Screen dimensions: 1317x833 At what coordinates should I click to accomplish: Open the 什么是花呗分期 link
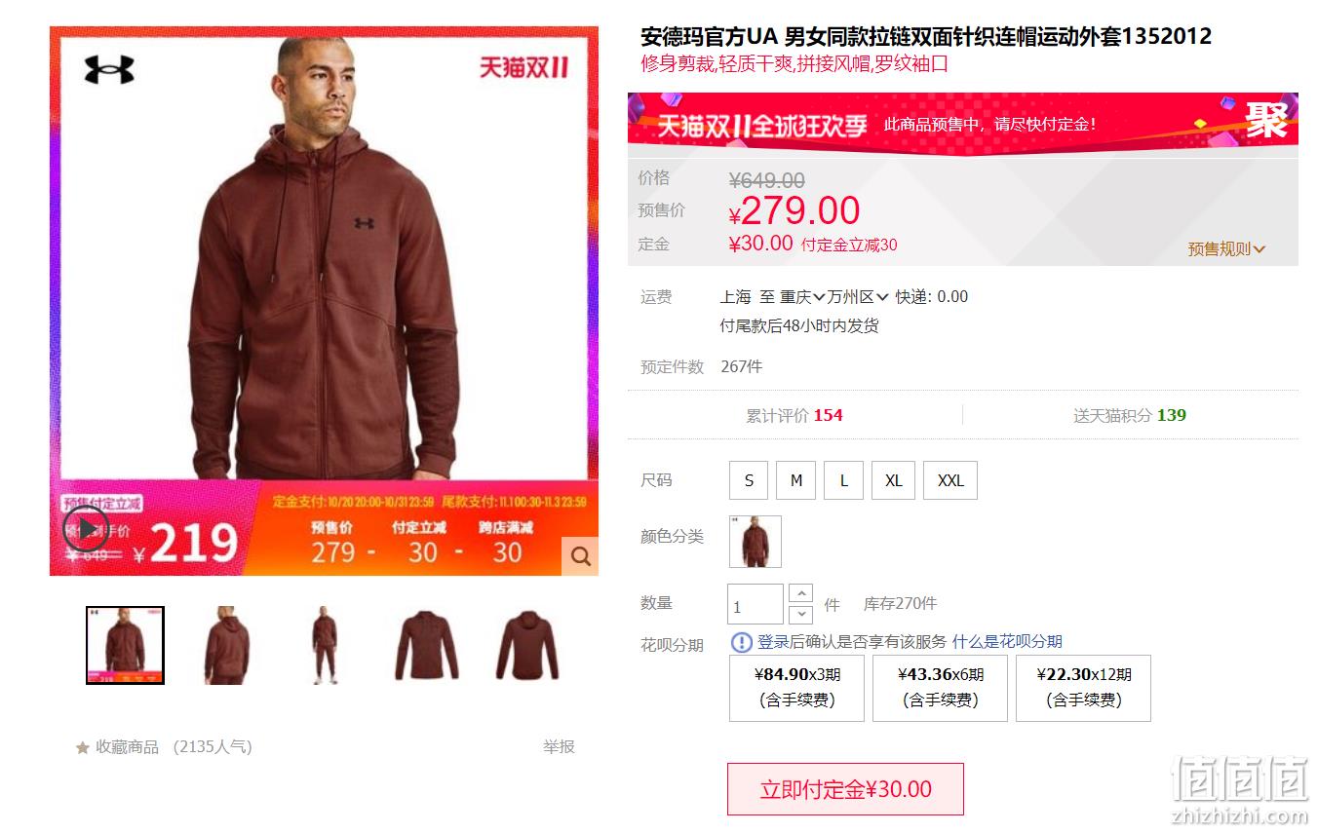pos(1007,642)
